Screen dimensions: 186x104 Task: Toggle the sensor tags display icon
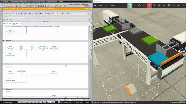click(174, 5)
